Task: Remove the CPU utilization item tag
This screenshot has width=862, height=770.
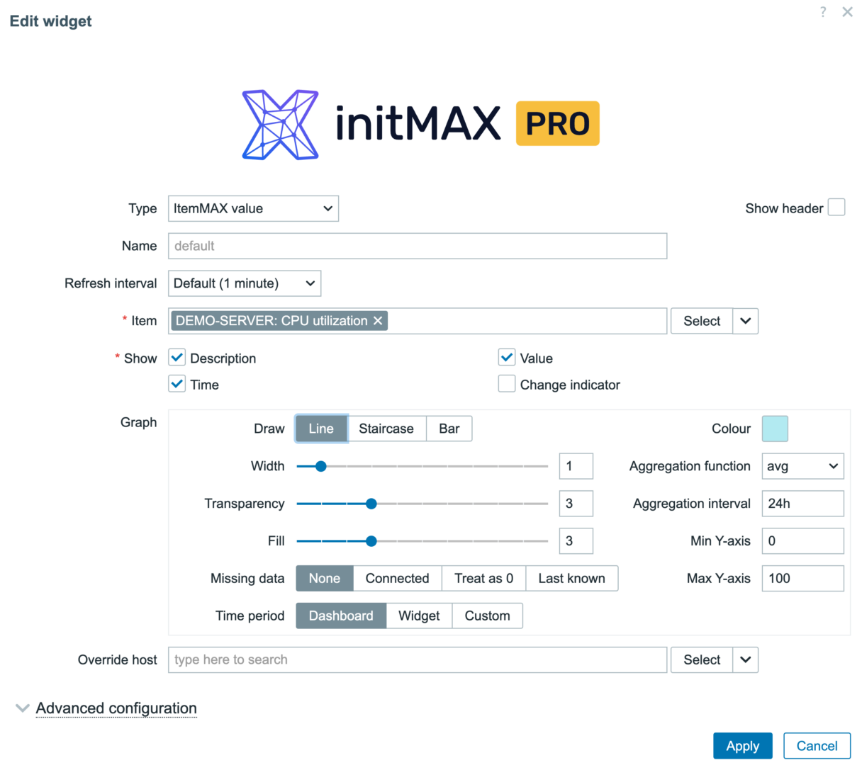Action: point(378,321)
